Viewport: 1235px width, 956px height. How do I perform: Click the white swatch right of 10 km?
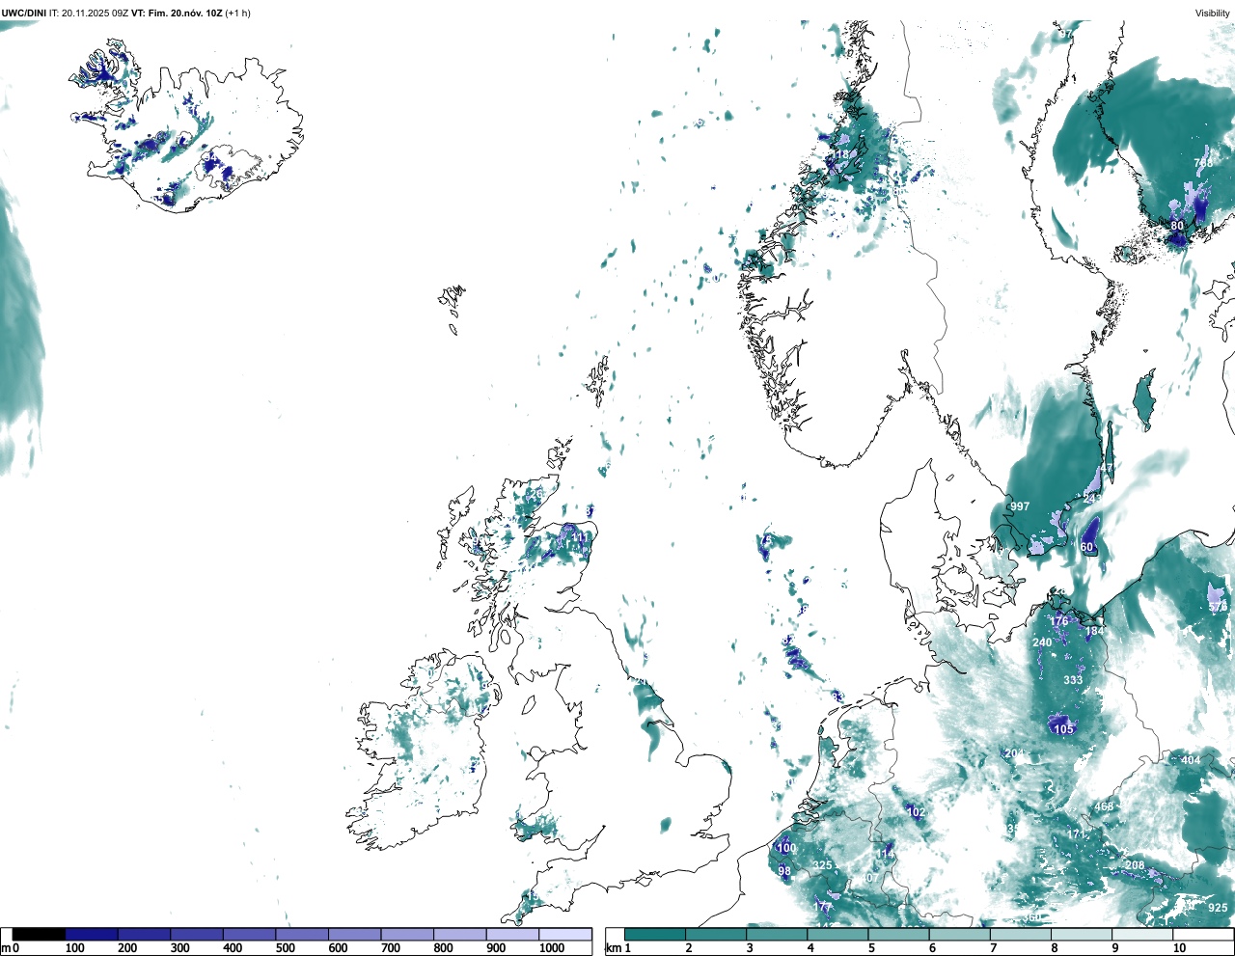1202,935
